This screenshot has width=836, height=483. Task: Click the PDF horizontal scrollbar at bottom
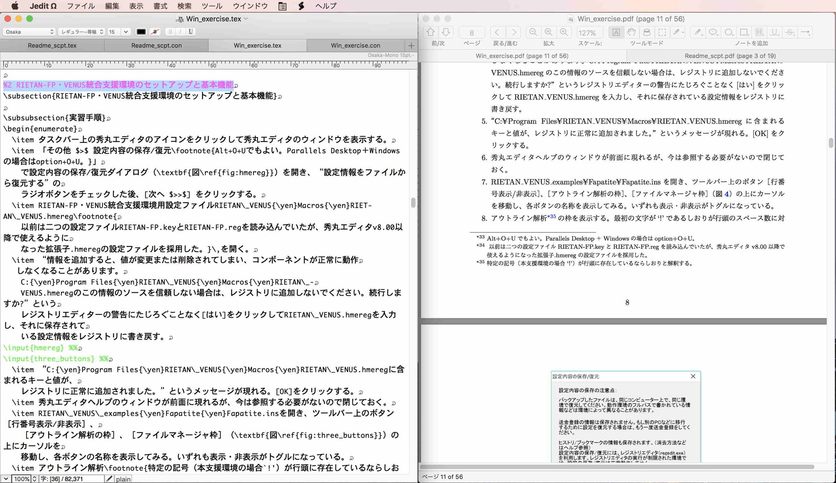tap(617, 467)
